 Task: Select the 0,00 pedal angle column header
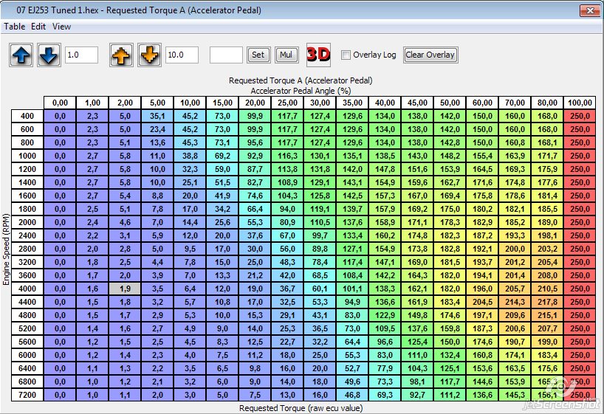pyautogui.click(x=60, y=103)
